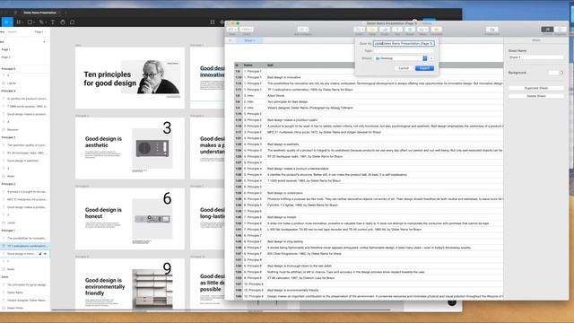Viewport: 574px width, 323px height.
Task: Open the View menu button in Numbers
Action: click(232, 30)
